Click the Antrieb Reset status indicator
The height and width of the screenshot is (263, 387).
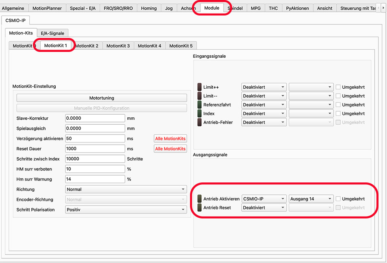tap(200, 208)
